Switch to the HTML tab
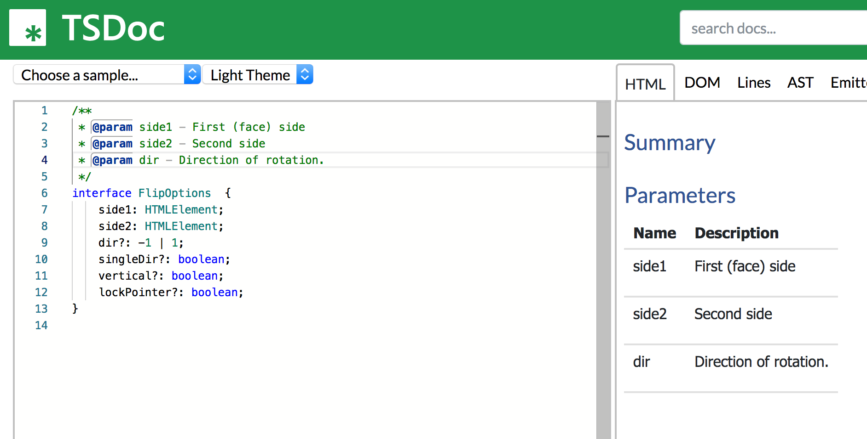This screenshot has height=439, width=867. (x=645, y=84)
